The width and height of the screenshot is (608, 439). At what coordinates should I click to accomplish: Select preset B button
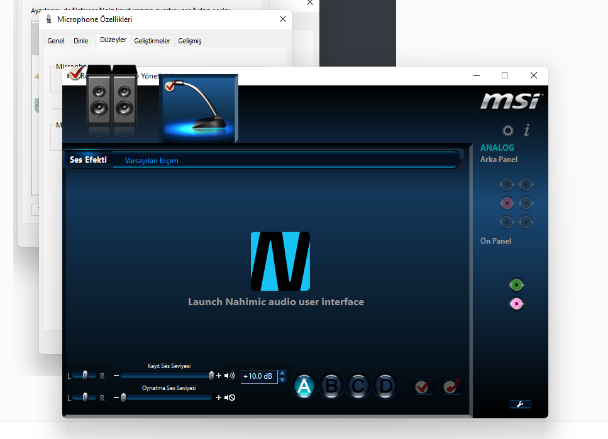click(x=331, y=386)
